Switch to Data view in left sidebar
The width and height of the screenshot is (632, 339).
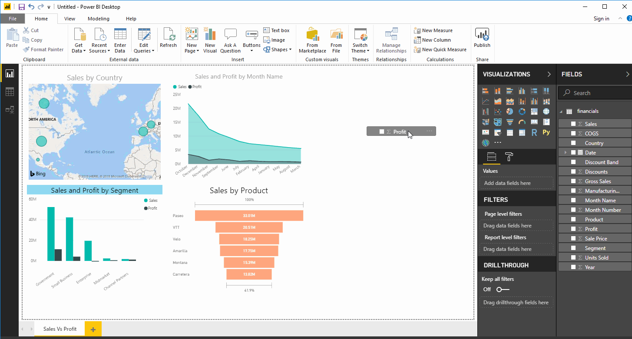click(10, 92)
